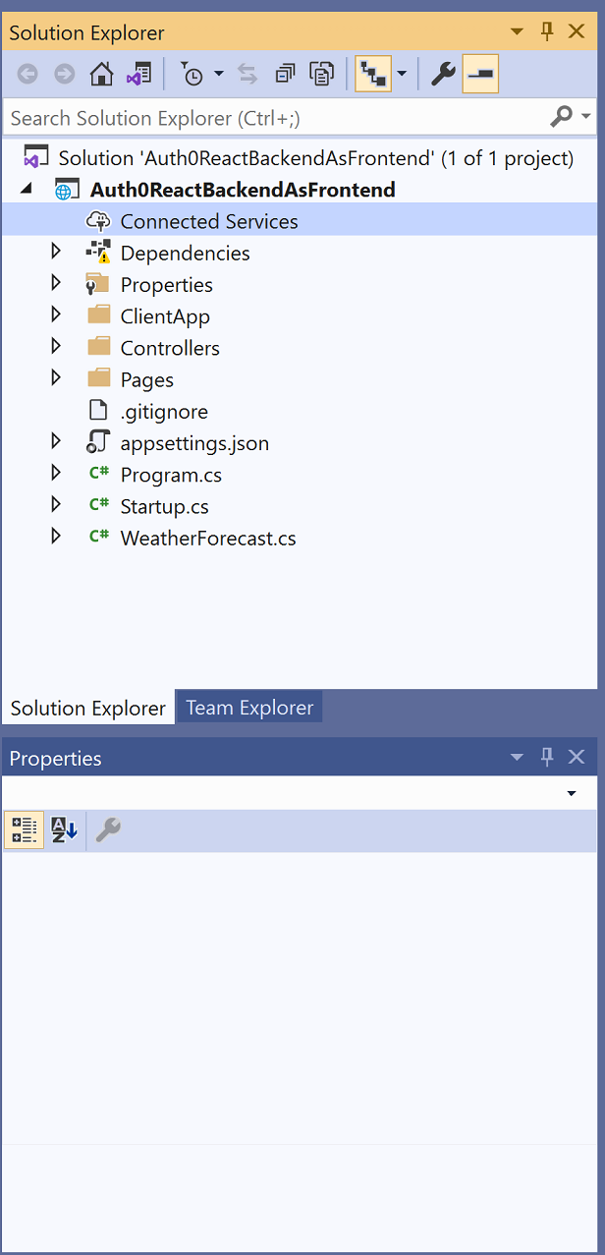This screenshot has width=605, height=1255.
Task: Expand the Pages folder
Action: 56,377
